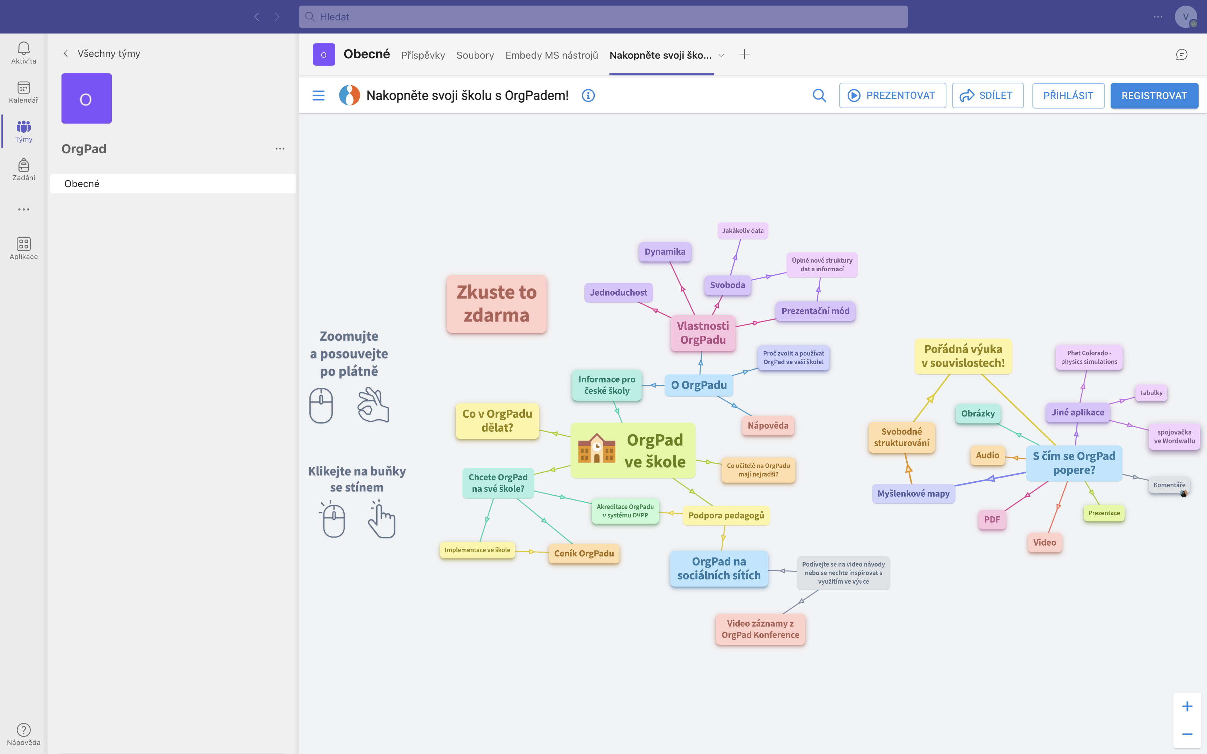1207x754 pixels.
Task: Expand more apps ellipsis in sidebar
Action: pyautogui.click(x=23, y=209)
